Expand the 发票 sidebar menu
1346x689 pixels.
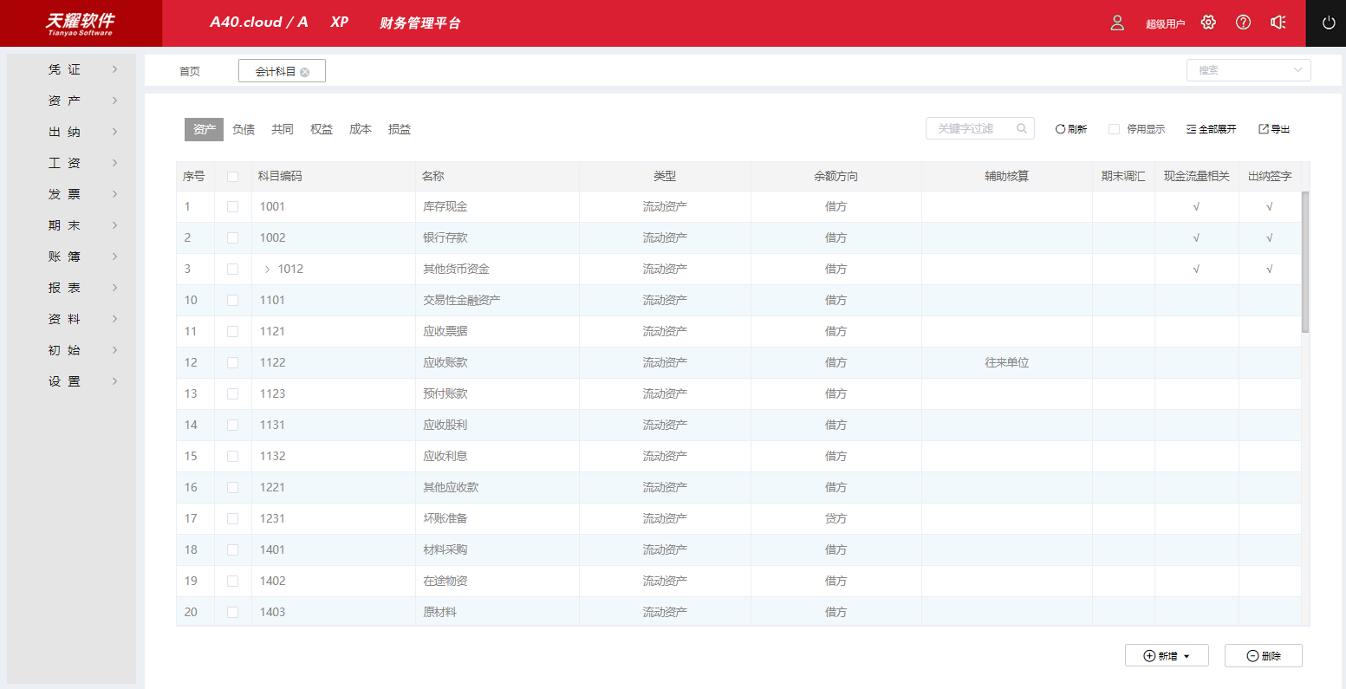(72, 194)
